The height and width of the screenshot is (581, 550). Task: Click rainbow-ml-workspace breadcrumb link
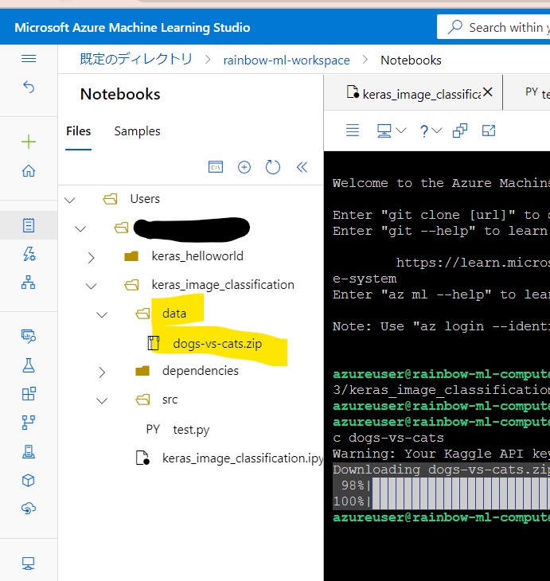coord(287,60)
